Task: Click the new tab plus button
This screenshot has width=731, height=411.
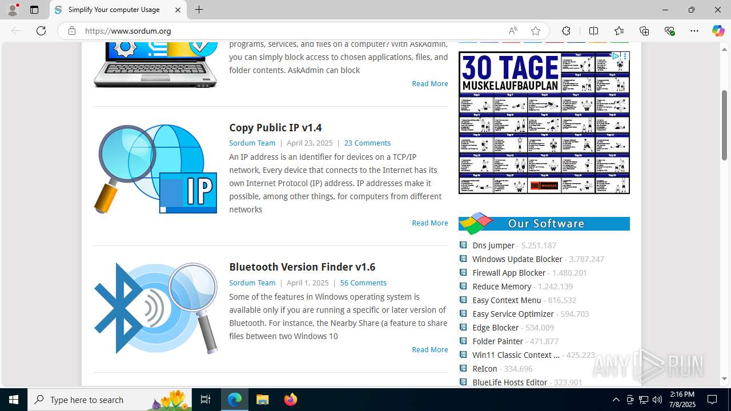Action: pos(199,10)
